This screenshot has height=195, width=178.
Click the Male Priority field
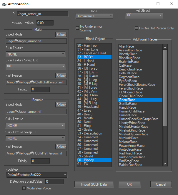tap(40, 89)
